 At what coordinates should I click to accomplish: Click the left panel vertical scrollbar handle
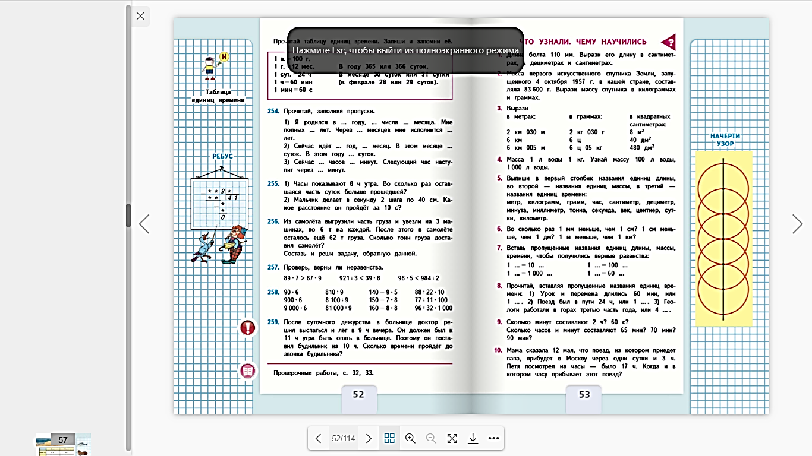[128, 215]
